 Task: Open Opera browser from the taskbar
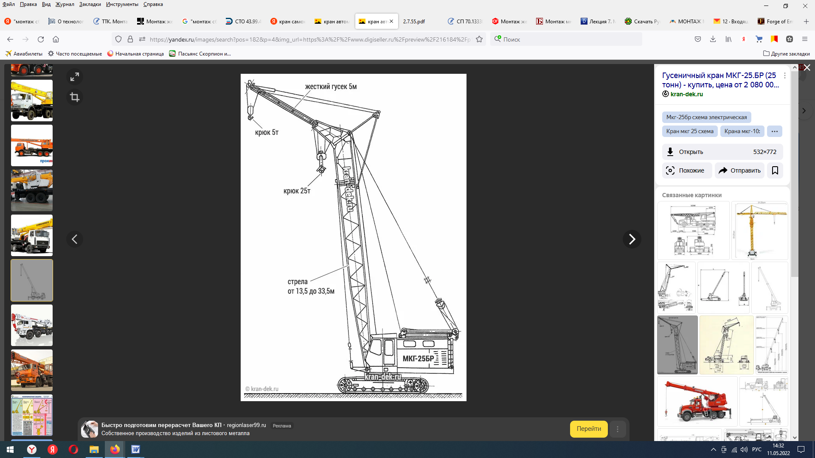[73, 450]
